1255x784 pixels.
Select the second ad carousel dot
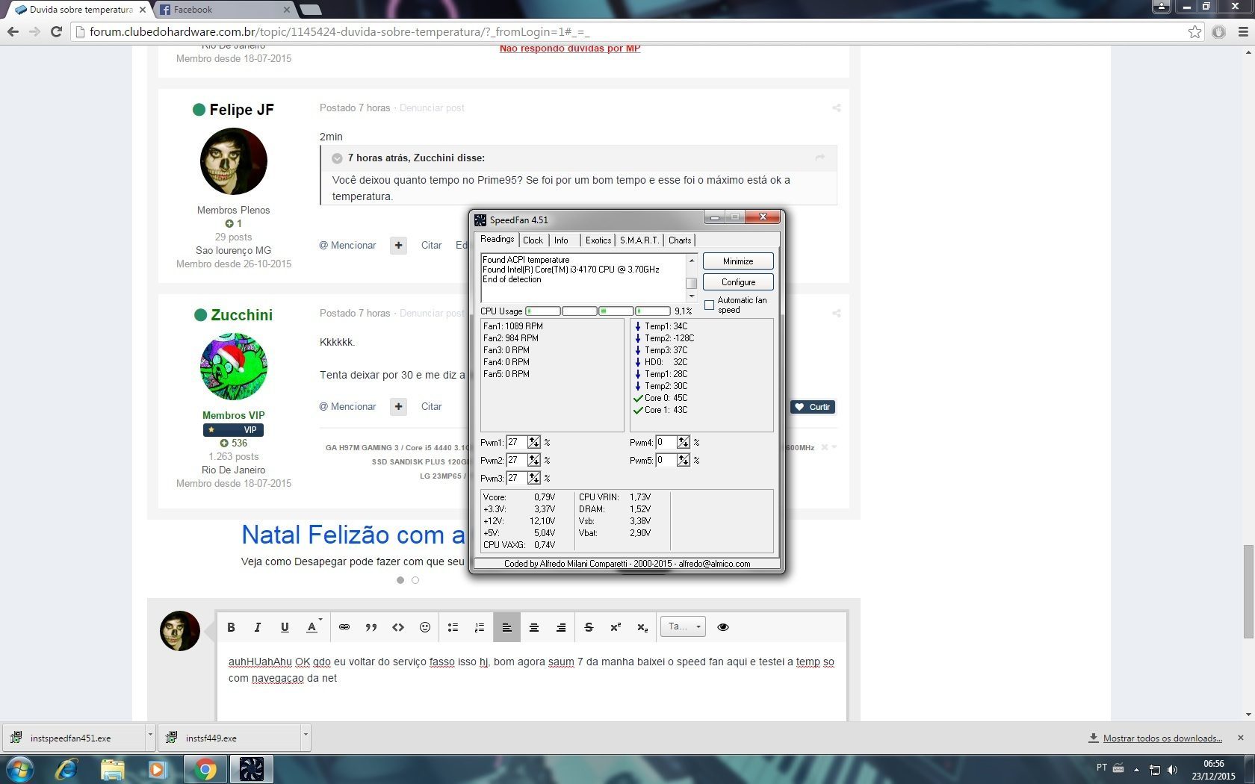415,580
